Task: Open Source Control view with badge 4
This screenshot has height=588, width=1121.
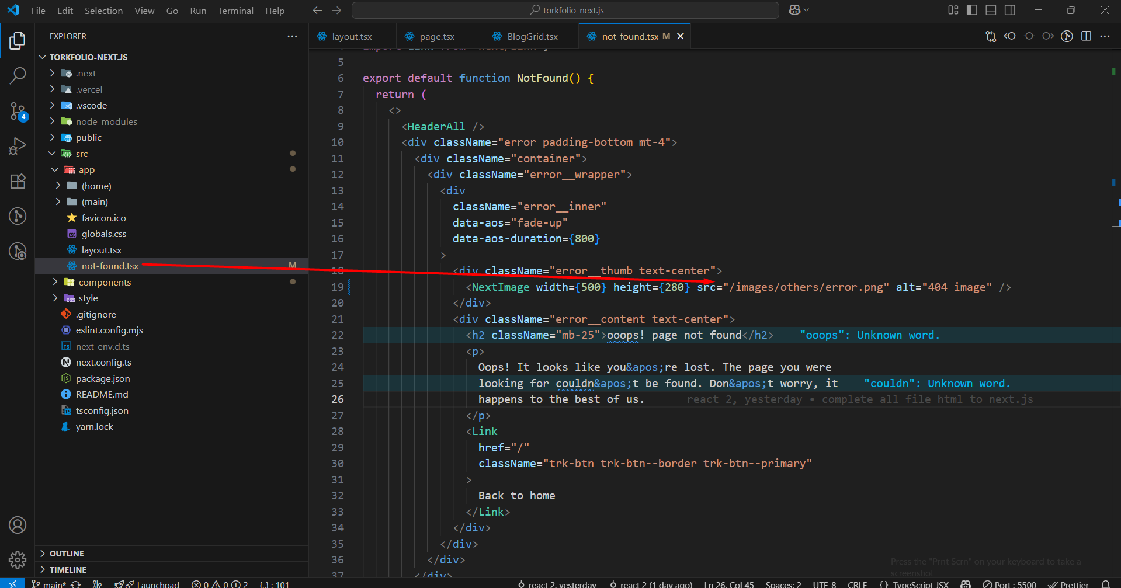Action: [x=18, y=111]
